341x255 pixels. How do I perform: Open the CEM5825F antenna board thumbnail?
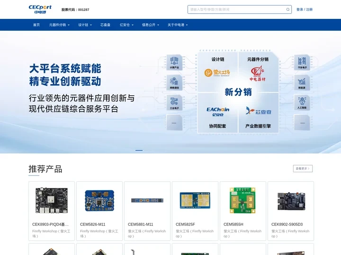(x=195, y=200)
